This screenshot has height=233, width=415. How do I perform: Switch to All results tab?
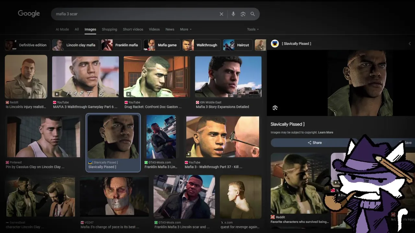77,29
